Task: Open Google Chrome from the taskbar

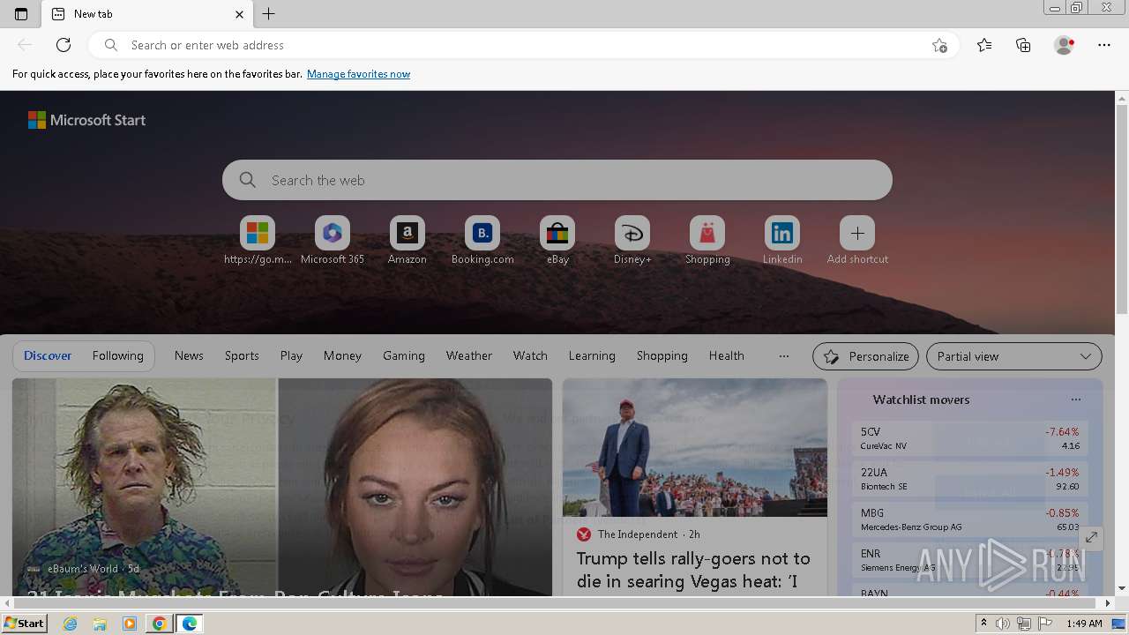Action: click(159, 624)
